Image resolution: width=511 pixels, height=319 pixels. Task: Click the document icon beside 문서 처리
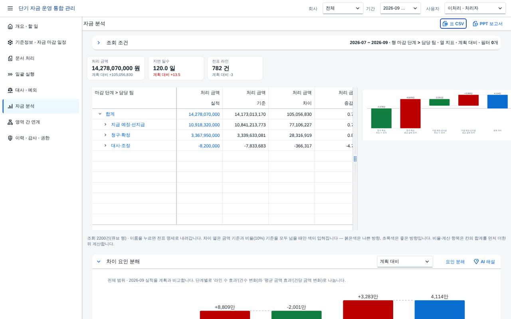click(x=10, y=58)
